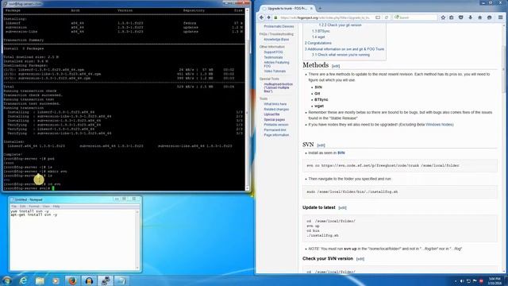Open Notepad Help menu
508x286 pixels.
[x=56, y=207]
